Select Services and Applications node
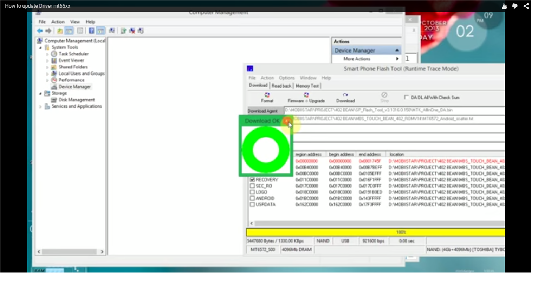Viewport: 547px width, 300px height. tap(77, 106)
